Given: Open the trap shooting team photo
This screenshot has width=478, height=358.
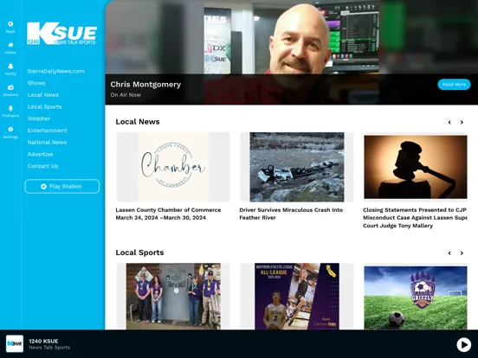Looking at the screenshot, I should click(x=173, y=297).
